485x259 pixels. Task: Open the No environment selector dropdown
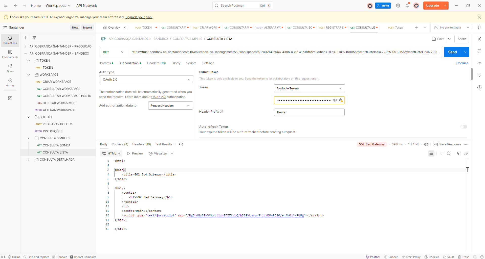tap(452, 28)
